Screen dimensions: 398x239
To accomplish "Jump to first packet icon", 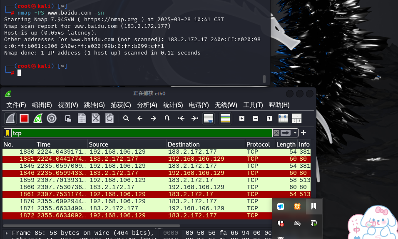I will 181,118.
